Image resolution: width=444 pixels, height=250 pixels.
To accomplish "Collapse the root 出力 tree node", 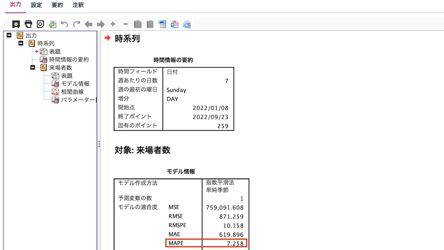I will click(9, 35).
